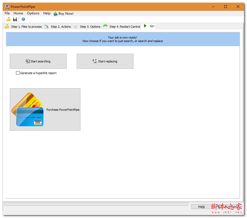Click the Purchase PowerPointPipe button
Viewport: 247px width, 218px height.
45,109
